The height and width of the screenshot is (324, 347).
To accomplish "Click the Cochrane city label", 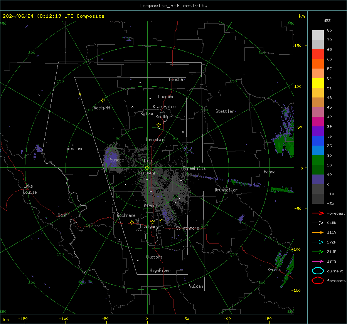I will (x=126, y=215).
